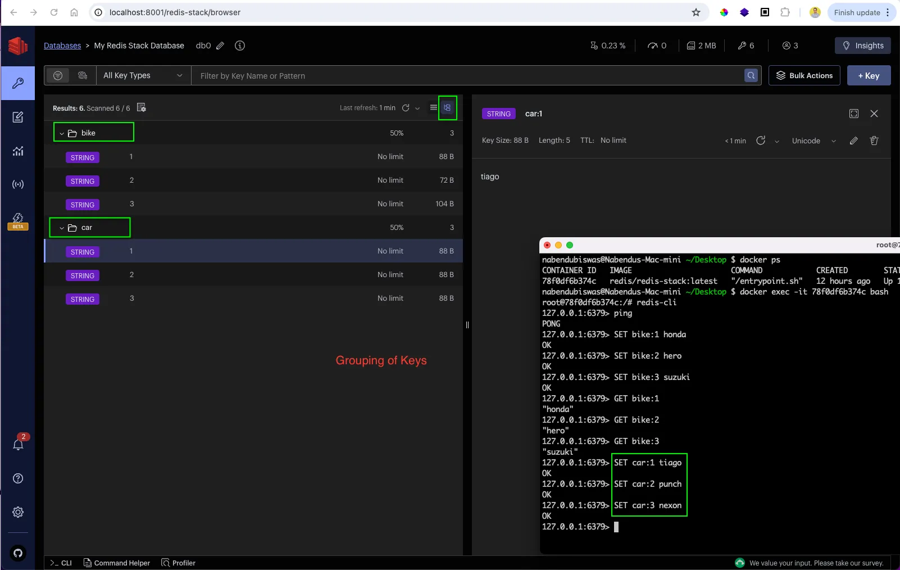
Task: Open the survey link in footer
Action: [x=816, y=563]
